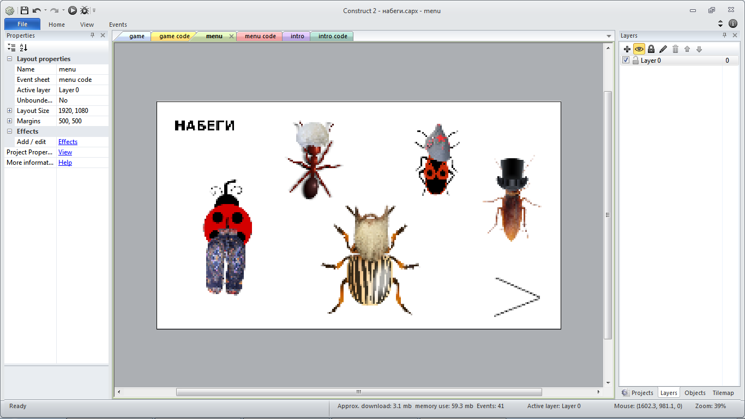Click the View link for Project Properties
The image size is (745, 419).
(65, 152)
